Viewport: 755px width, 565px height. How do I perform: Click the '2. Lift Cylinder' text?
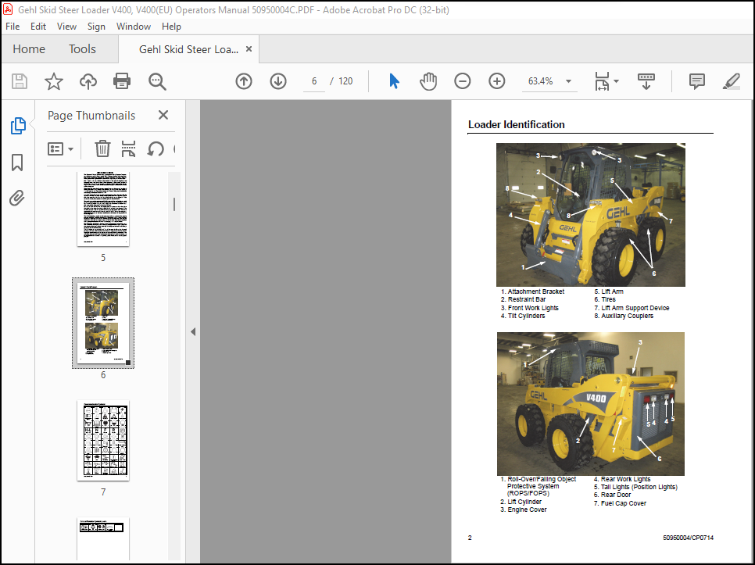[521, 502]
